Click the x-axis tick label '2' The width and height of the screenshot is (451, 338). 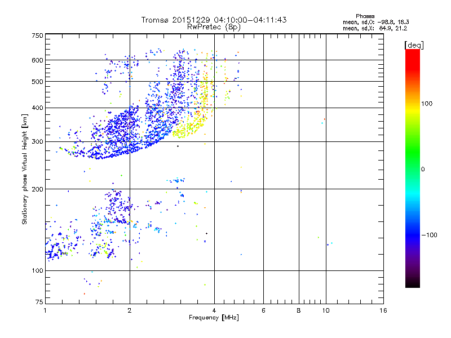(130, 310)
